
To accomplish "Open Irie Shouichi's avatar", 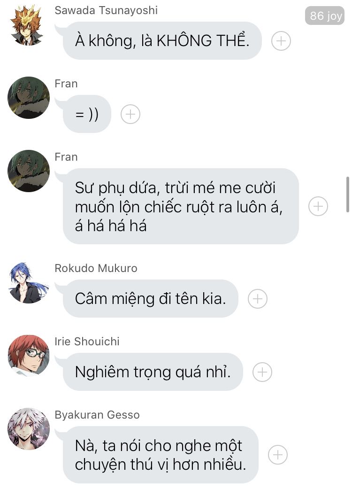I will pos(29,356).
